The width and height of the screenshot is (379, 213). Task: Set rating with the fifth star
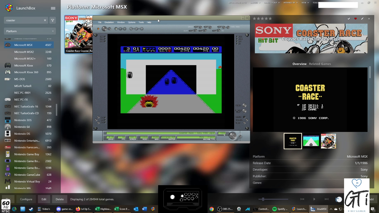(x=270, y=19)
